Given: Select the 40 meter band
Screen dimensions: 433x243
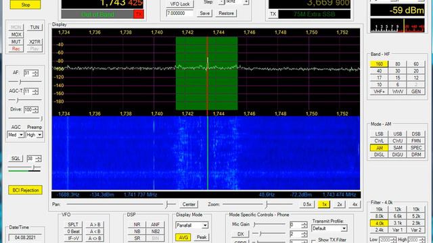Looking at the screenshot, I should 379,71.
